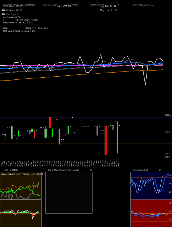Open the empty intraday price chart panel

pyautogui.click(x=69, y=193)
